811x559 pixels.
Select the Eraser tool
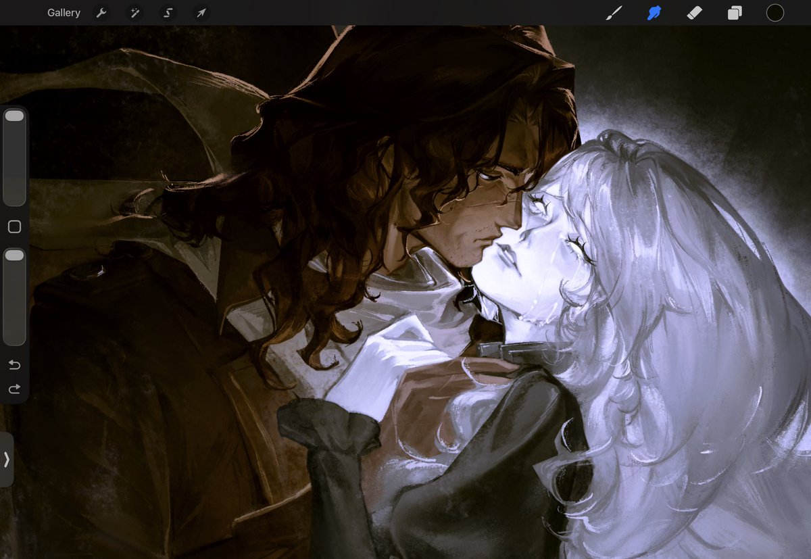694,13
